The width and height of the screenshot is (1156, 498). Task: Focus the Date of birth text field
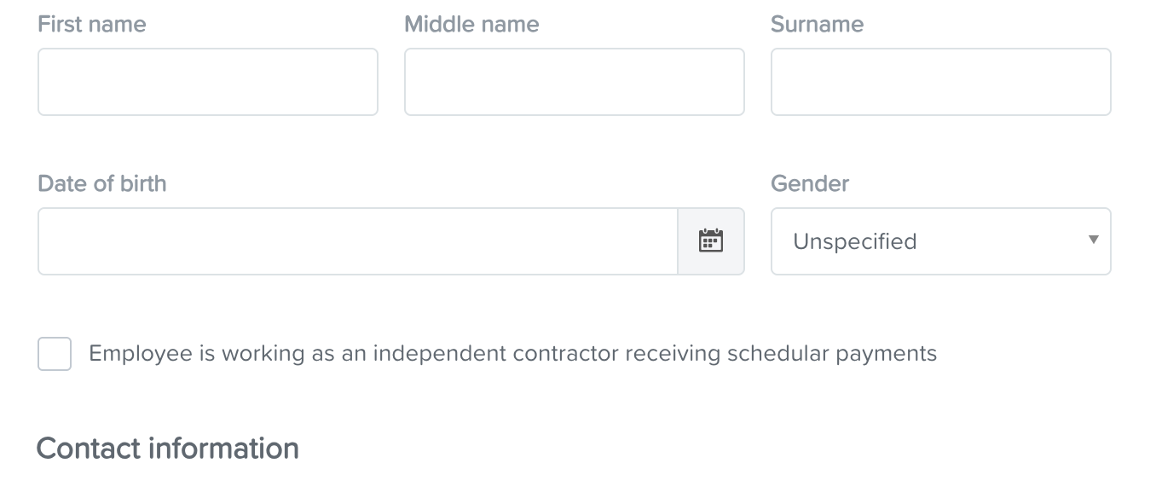pos(358,241)
